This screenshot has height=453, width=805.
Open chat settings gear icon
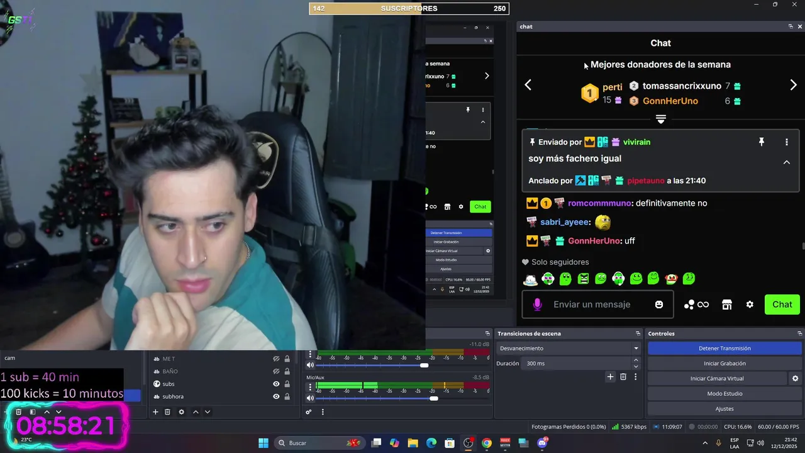pos(750,305)
